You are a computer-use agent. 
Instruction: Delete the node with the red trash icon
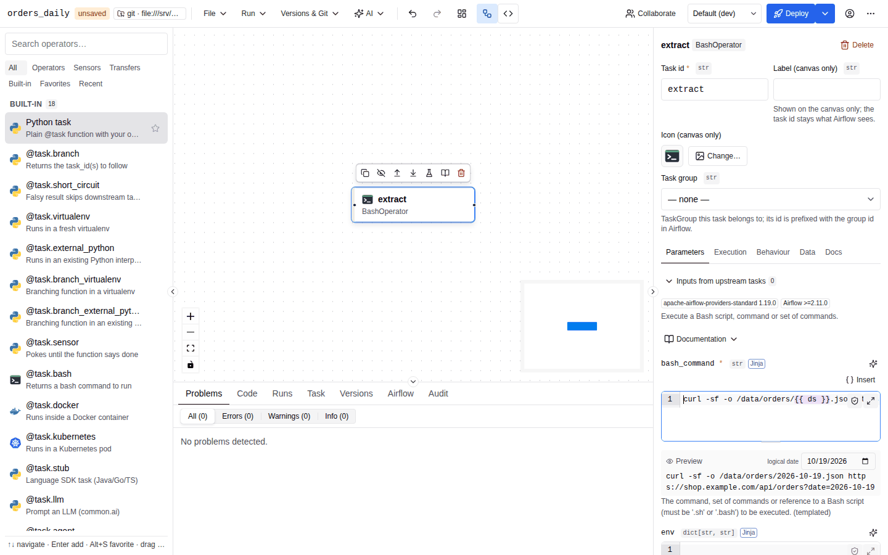pos(461,173)
